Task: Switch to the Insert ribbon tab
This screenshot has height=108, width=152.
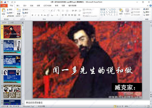Action: tap(18, 6)
